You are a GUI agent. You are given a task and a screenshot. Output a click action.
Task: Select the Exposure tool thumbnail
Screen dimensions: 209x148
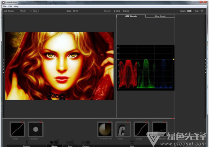(36, 129)
